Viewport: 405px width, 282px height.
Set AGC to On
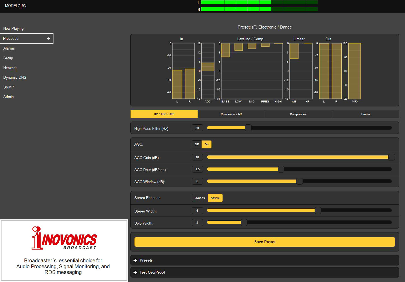tap(207, 145)
